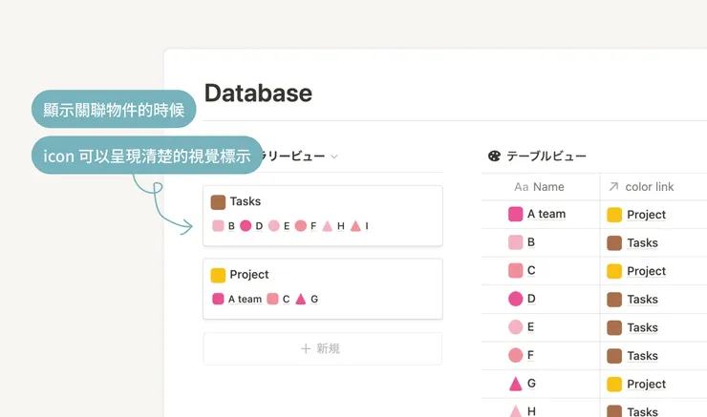The image size is (707, 417).
Task: Open the Name column header menu
Action: point(540,187)
